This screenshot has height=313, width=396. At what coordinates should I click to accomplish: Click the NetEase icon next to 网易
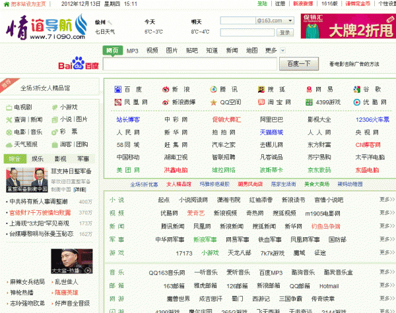[x=309, y=89]
